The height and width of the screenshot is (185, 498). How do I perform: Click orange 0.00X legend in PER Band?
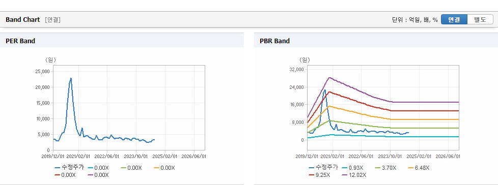coord(164,168)
